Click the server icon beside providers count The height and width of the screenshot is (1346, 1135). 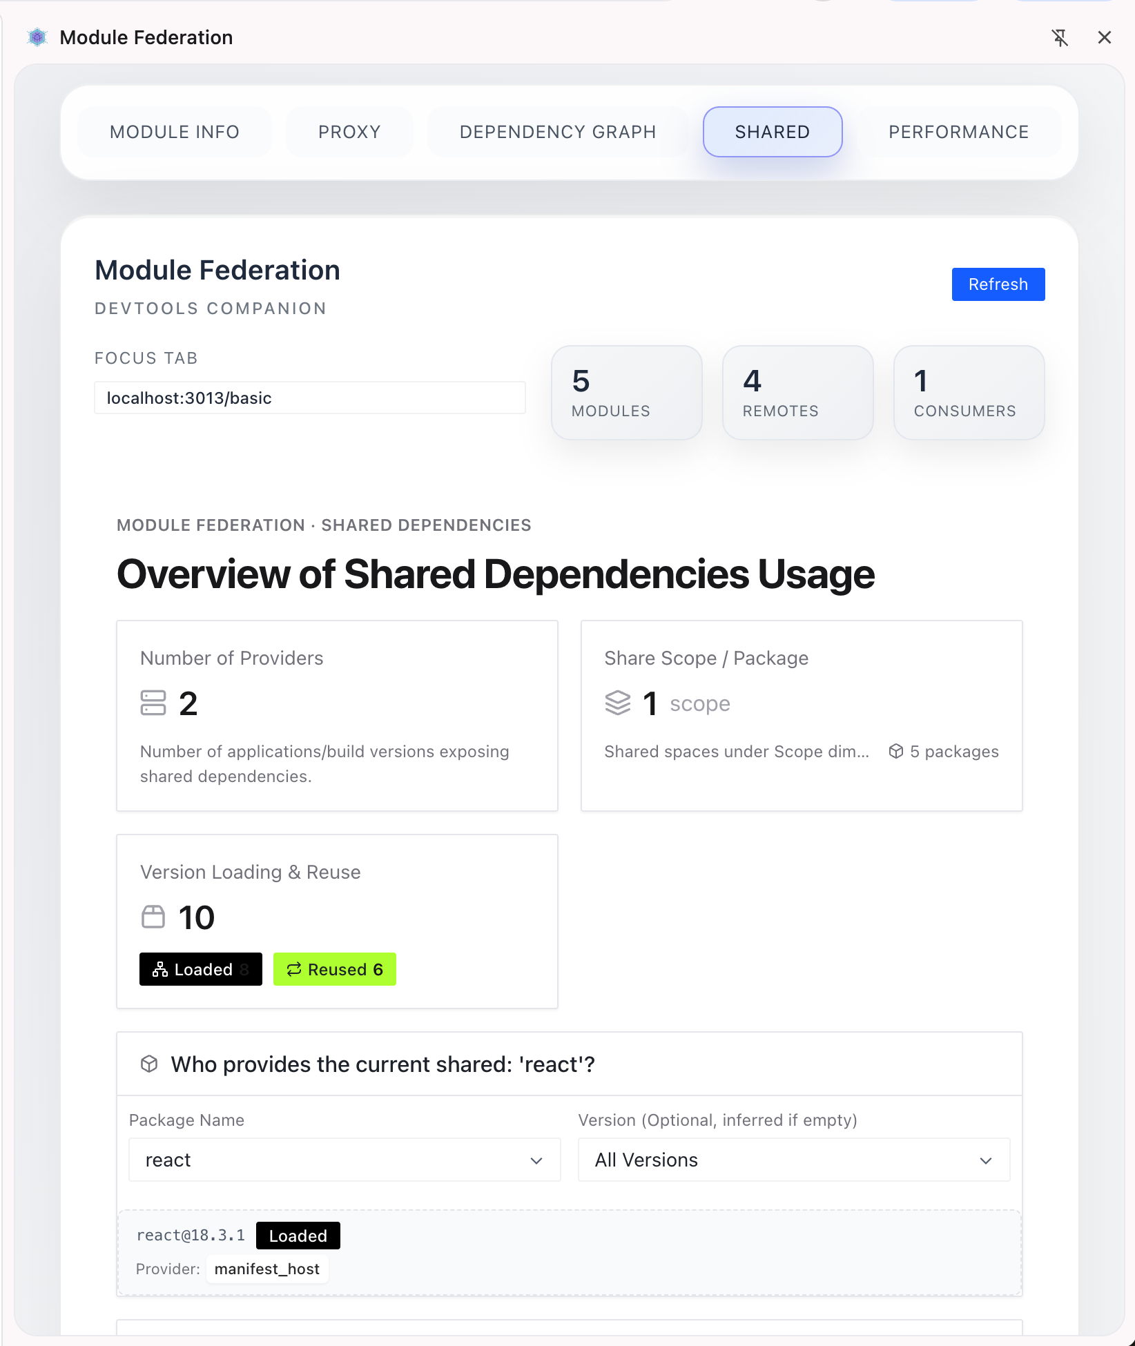point(153,703)
